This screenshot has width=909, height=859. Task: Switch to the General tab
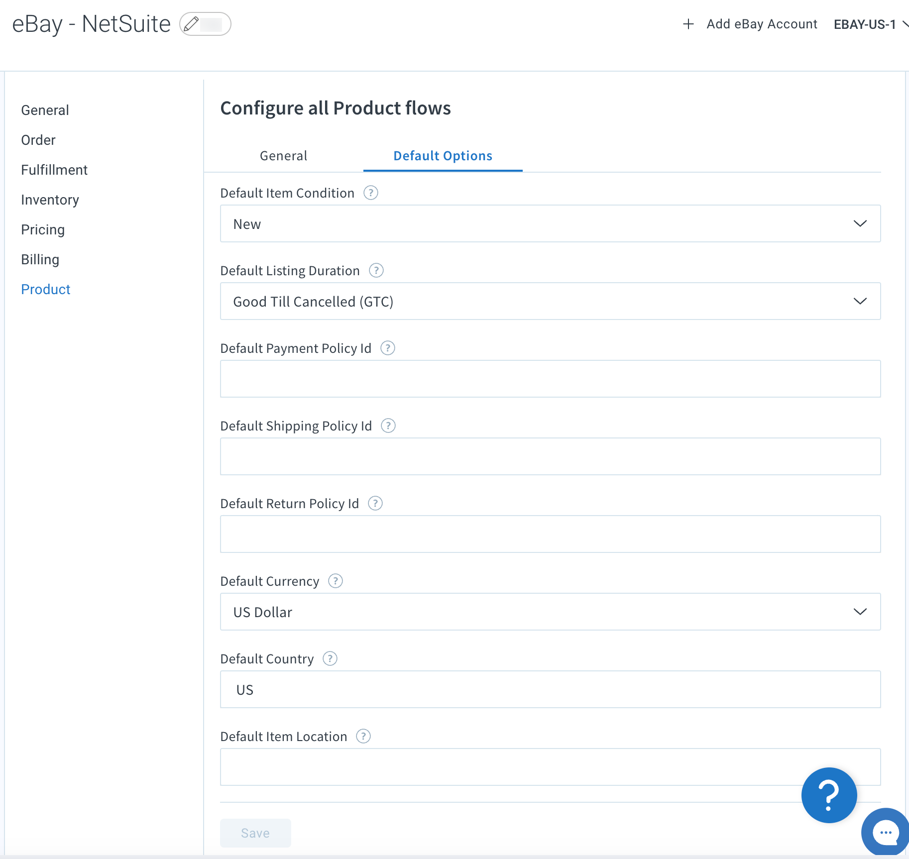coord(284,156)
